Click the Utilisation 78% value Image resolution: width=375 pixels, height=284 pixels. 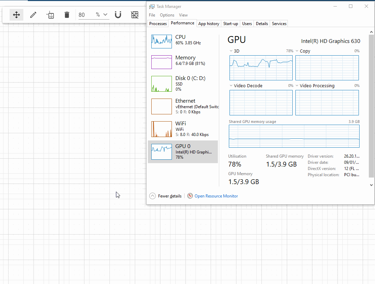[x=235, y=164]
